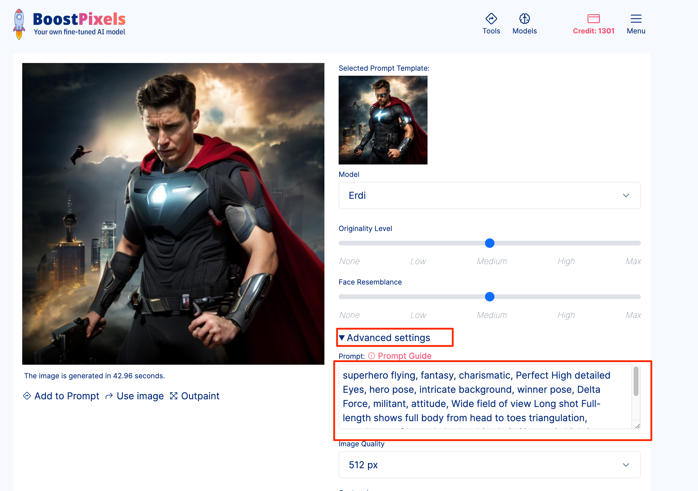Screen dimensions: 698x491
Task: Click the Use image arrow icon
Action: (x=109, y=396)
